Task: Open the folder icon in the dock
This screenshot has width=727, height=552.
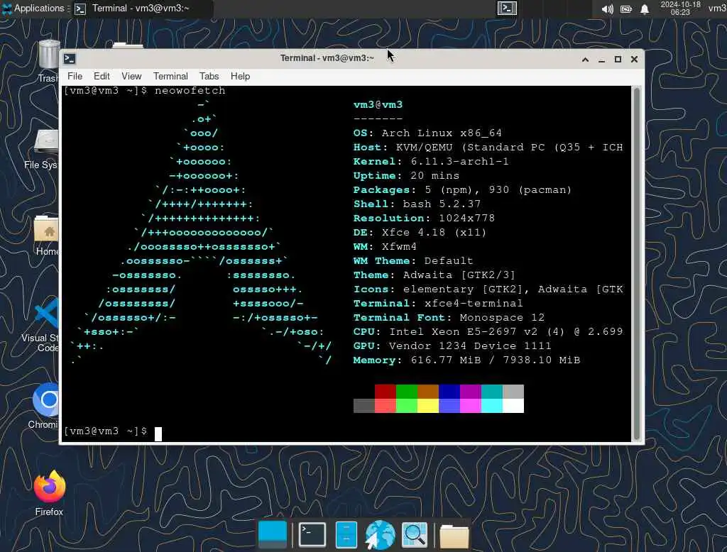Action: tap(454, 536)
